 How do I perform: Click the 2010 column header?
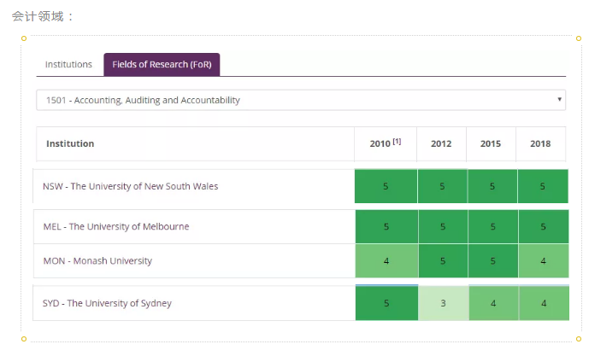coord(386,143)
